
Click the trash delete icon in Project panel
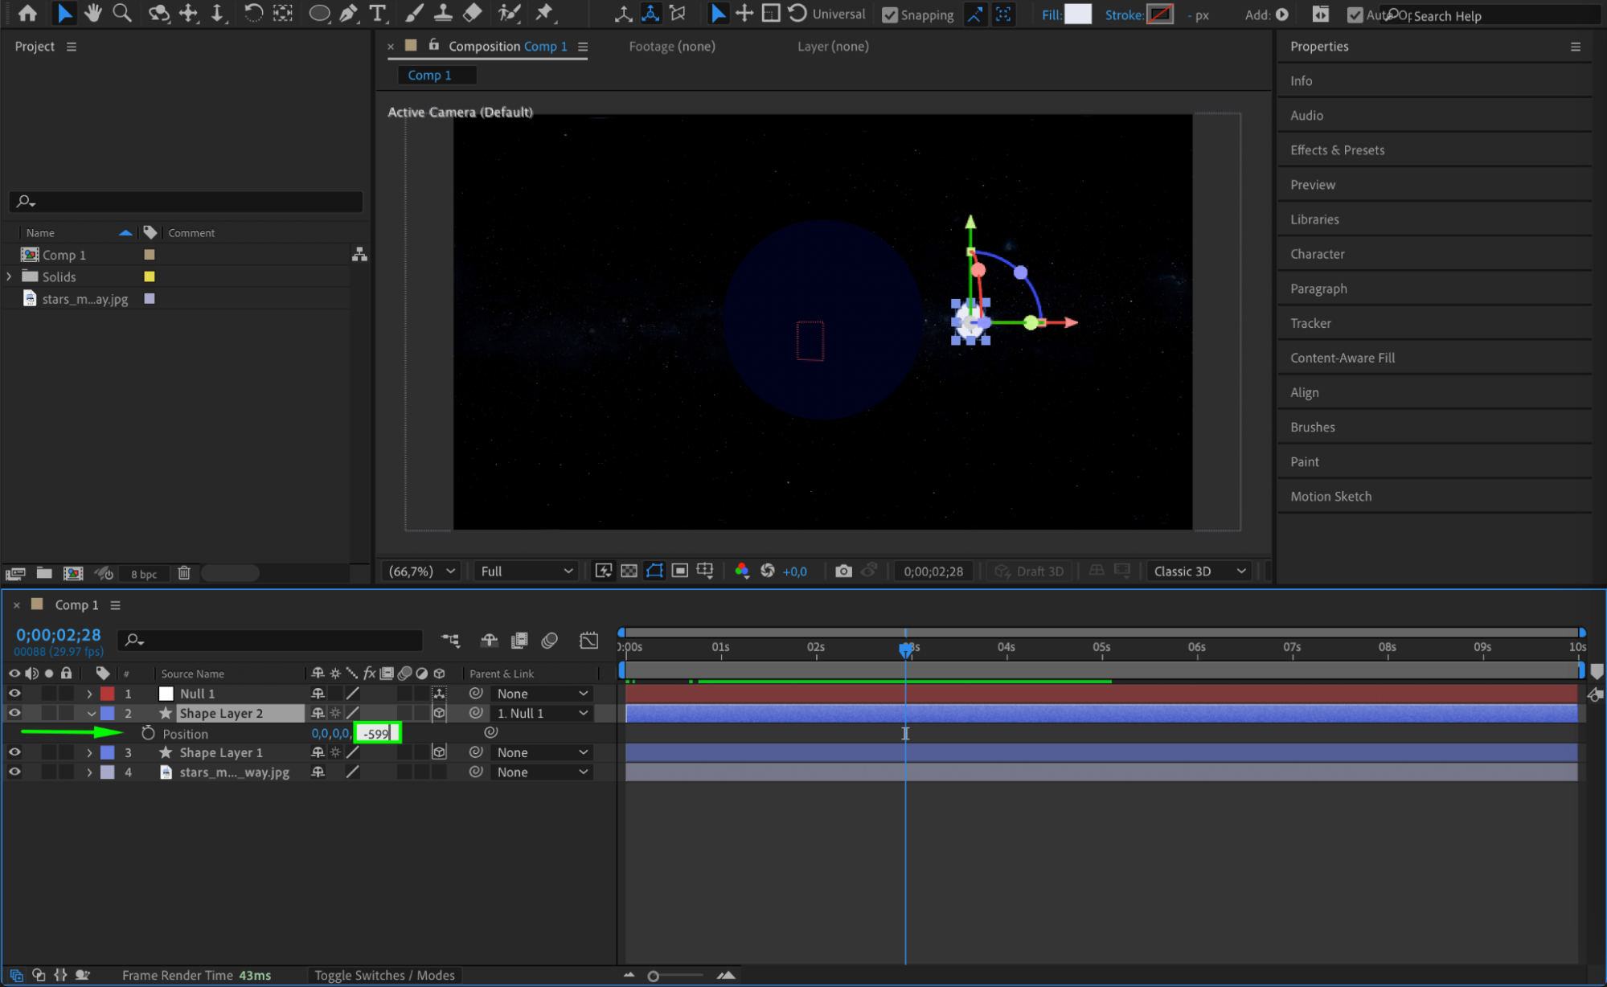coord(184,573)
